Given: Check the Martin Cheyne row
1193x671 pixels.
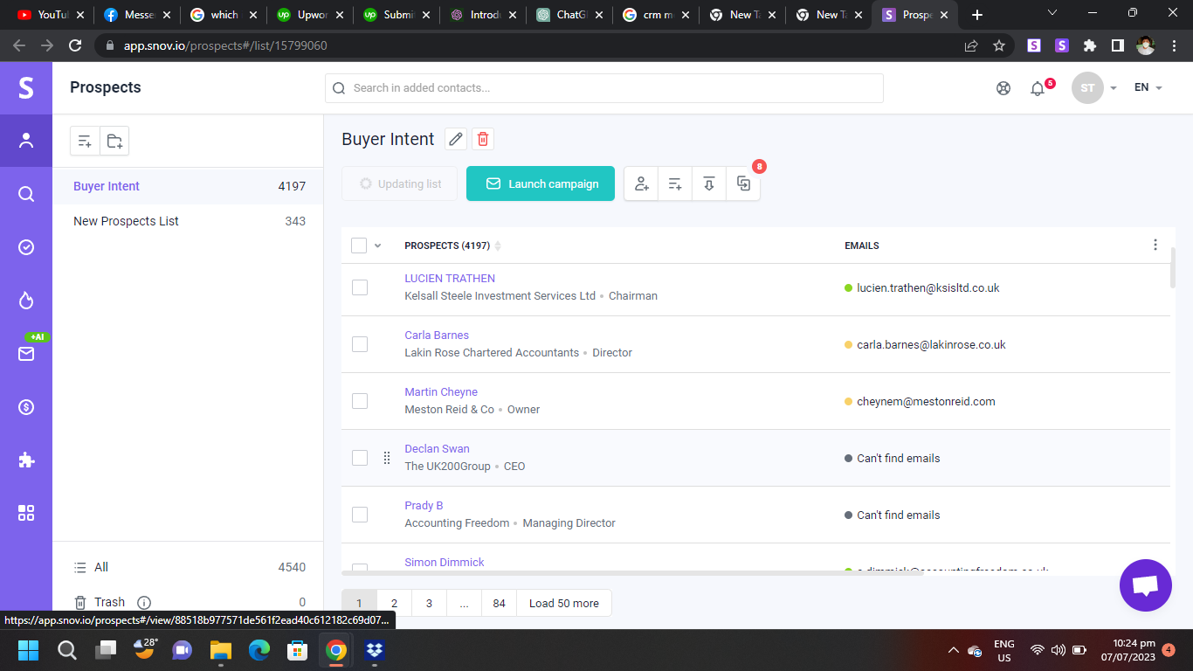Looking at the screenshot, I should click(x=360, y=401).
